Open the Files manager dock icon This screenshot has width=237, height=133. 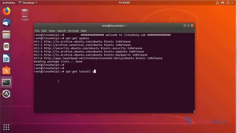6,35
